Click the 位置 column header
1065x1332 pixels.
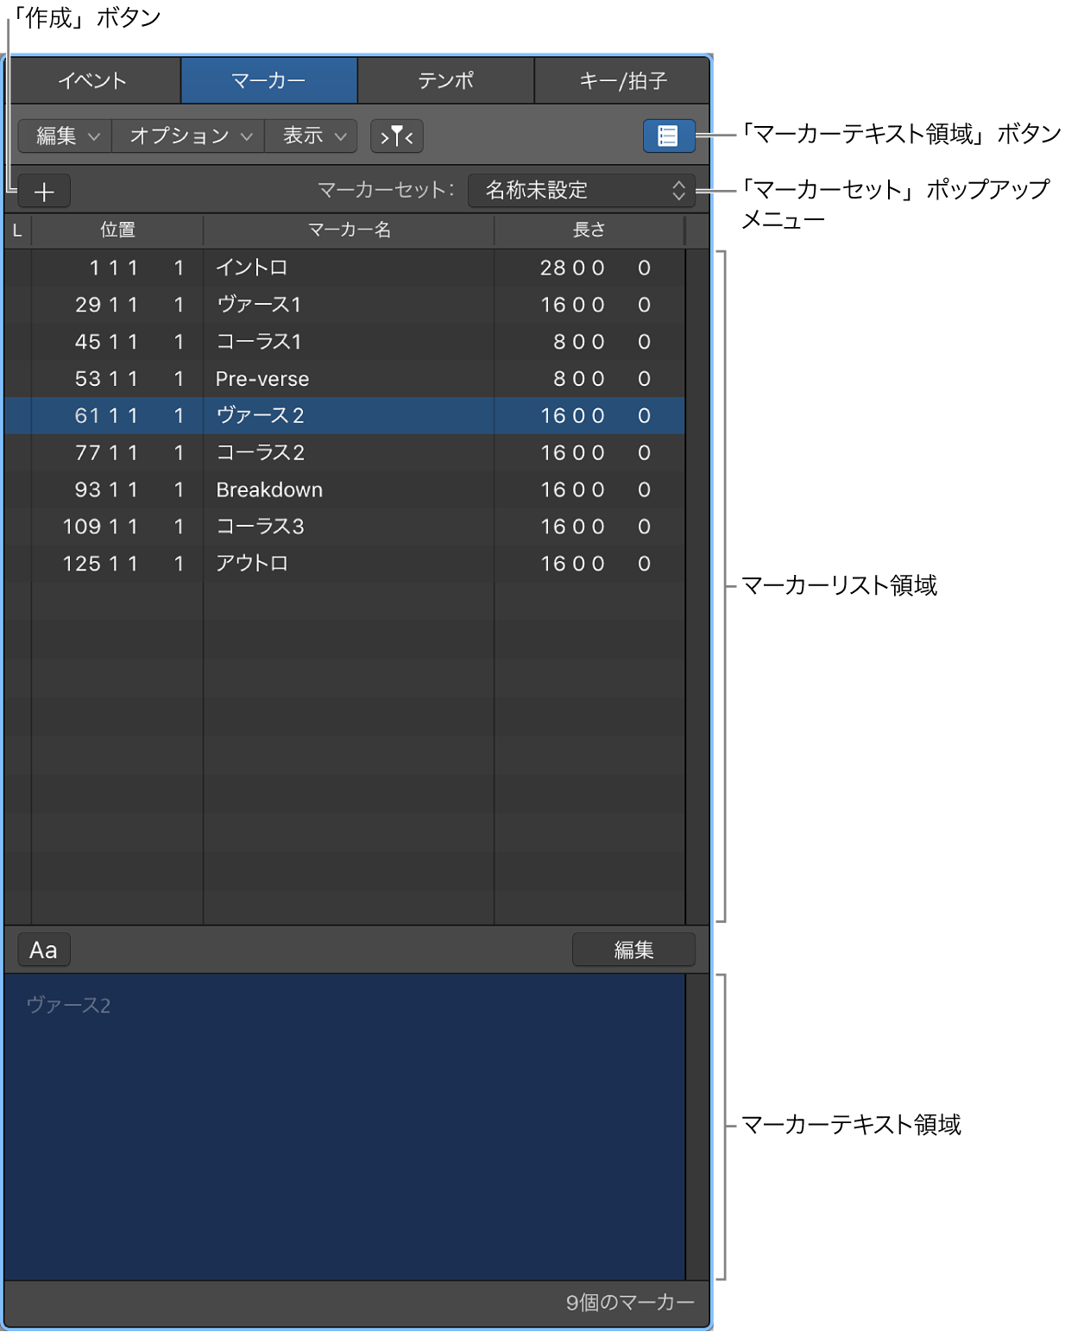[117, 230]
